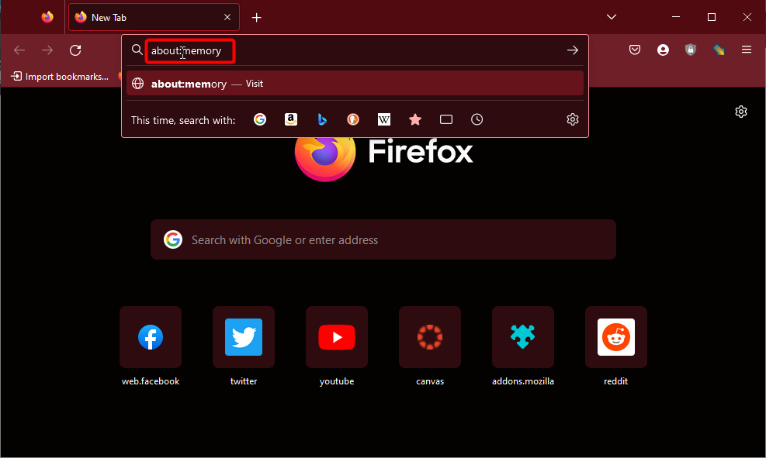Screen dimensions: 766x458
Task: Open the application hamburger menu
Action: (747, 50)
